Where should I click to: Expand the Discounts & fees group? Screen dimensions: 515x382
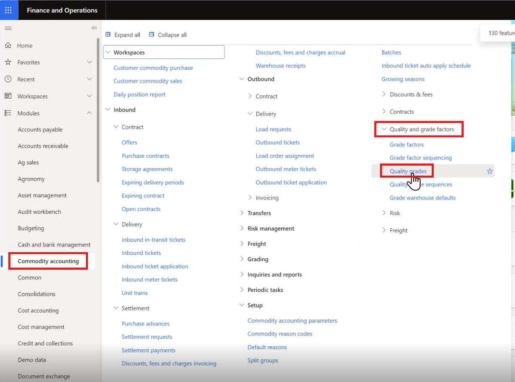point(384,94)
